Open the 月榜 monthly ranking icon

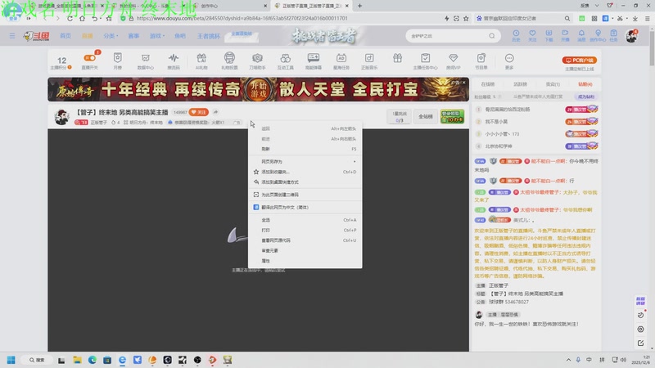(x=117, y=58)
